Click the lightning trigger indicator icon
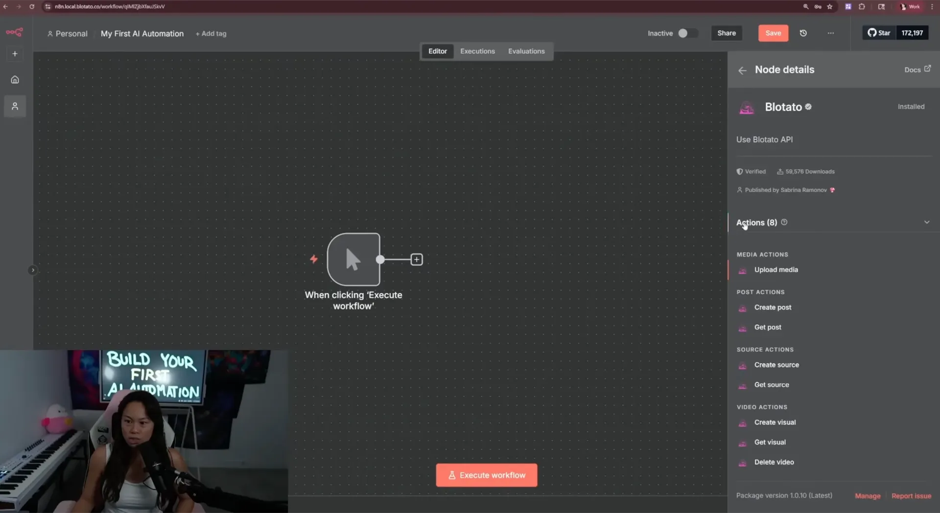Screen dimensions: 940x513 pyautogui.click(x=314, y=259)
